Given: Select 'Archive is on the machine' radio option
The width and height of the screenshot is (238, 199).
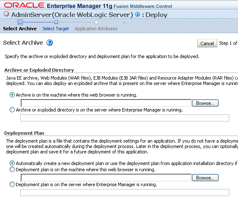Looking at the screenshot, I should (12, 95).
